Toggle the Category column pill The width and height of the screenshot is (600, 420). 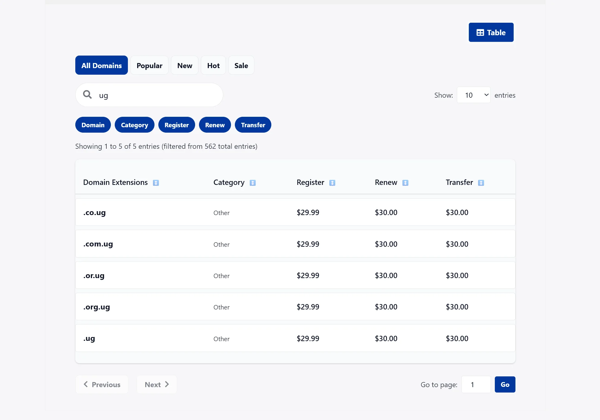coord(134,125)
